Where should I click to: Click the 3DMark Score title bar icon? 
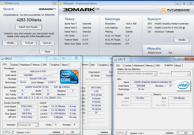pos(2,3)
